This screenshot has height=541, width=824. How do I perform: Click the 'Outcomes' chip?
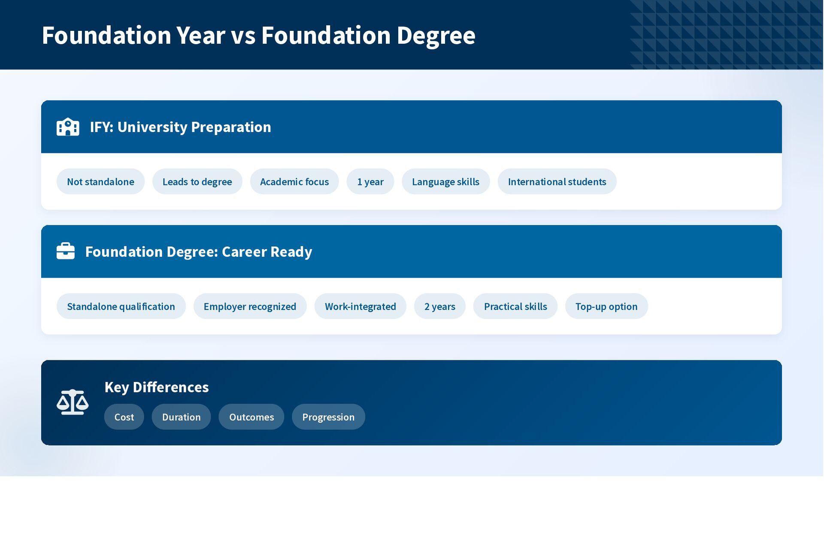pyautogui.click(x=251, y=417)
